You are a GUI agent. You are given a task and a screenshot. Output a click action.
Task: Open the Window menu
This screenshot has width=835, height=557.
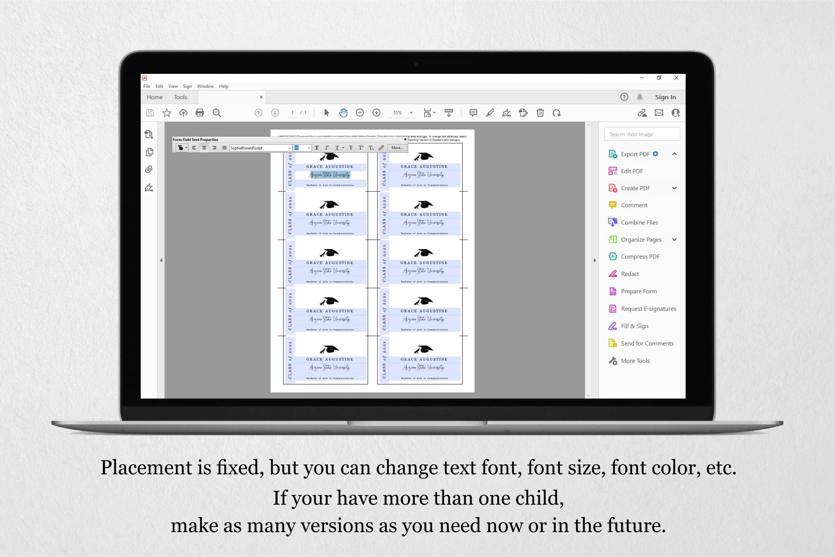[x=205, y=86]
